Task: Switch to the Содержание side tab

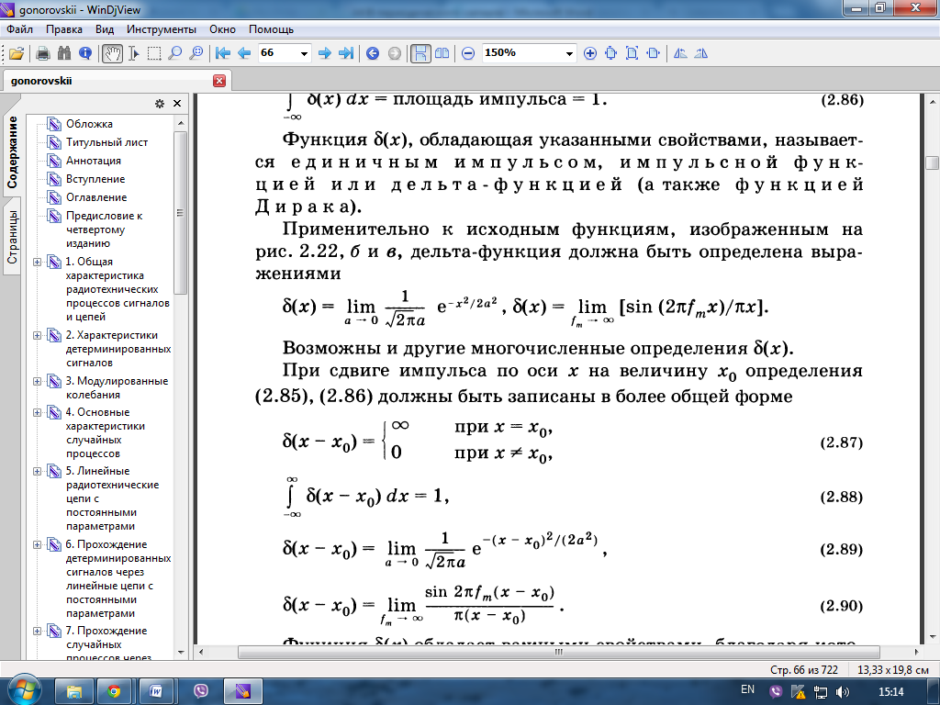Action: (12, 152)
